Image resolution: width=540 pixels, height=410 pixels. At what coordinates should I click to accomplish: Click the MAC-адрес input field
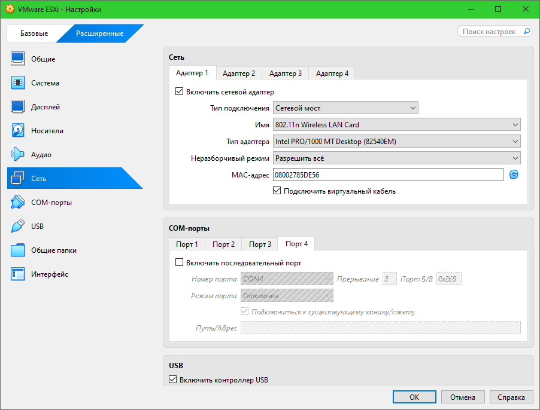point(387,175)
